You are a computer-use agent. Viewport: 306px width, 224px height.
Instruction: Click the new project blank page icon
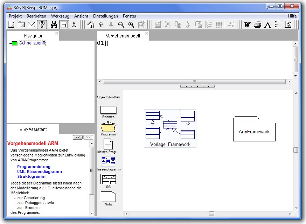[11, 24]
